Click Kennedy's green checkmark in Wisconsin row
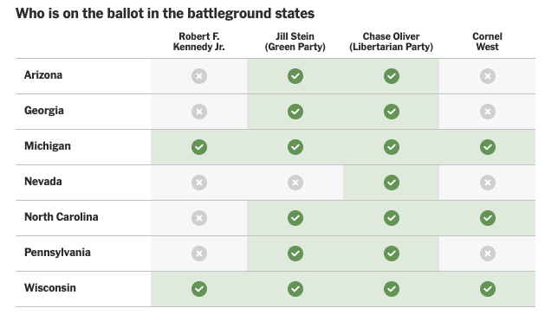Image resolution: width=558 pixels, height=321 pixels. pos(199,289)
